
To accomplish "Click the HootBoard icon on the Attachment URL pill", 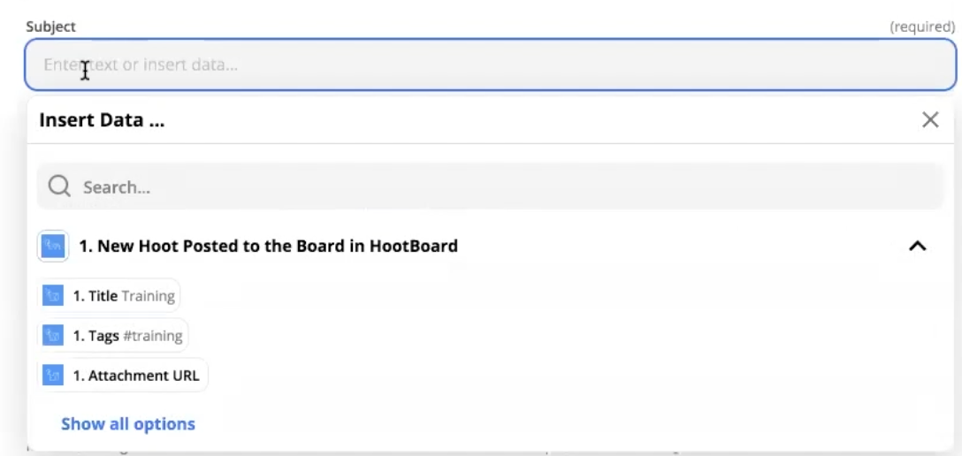I will [53, 376].
